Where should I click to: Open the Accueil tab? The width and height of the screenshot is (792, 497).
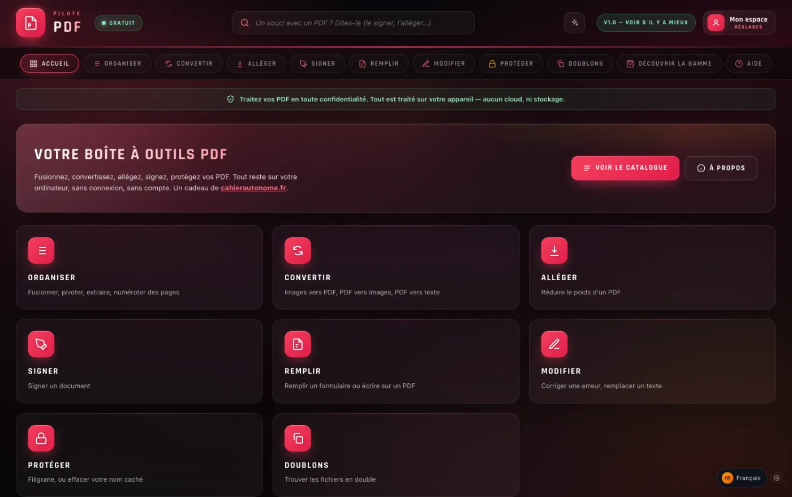point(49,63)
